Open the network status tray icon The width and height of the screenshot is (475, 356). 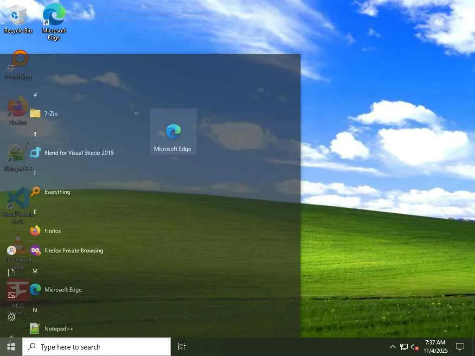(x=404, y=347)
